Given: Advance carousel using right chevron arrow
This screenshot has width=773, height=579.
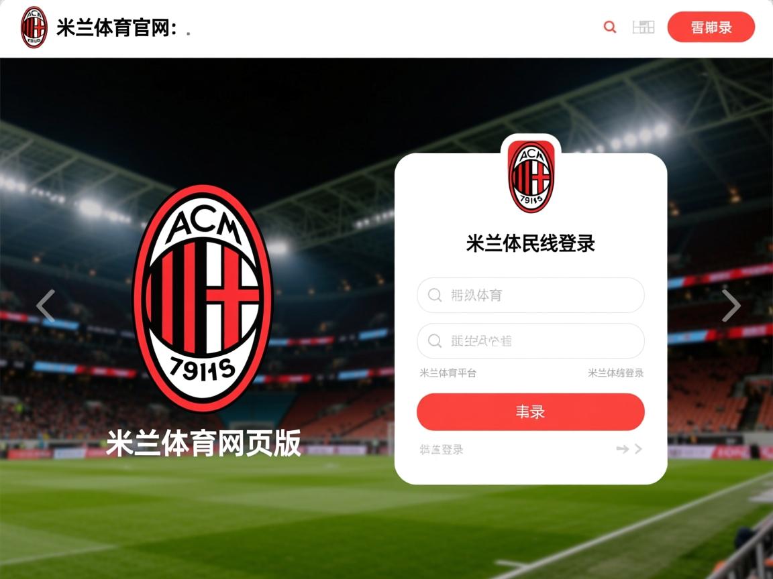Looking at the screenshot, I should click(x=731, y=306).
